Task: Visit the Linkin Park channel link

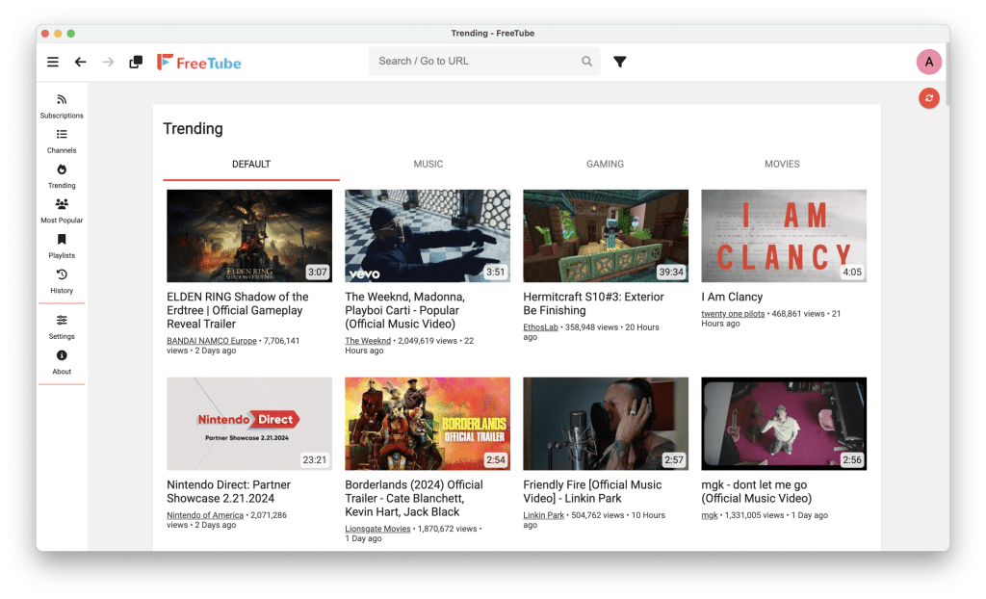Action: 544,515
